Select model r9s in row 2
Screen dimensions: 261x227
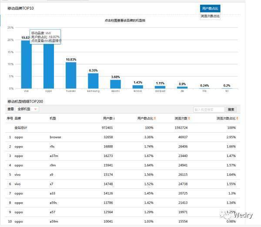[52, 147]
